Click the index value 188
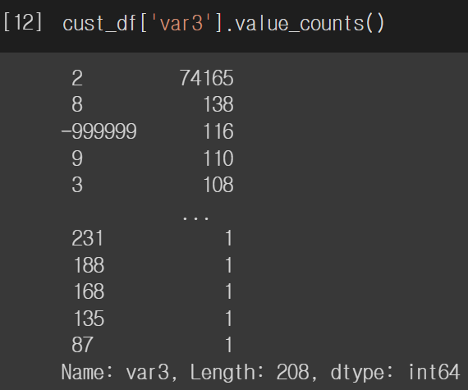This screenshot has height=390, width=468. click(89, 264)
